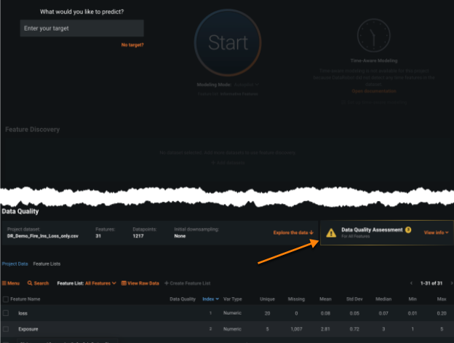Screen dimensions: 454x343
Task: Sort by Max column header
Action: pyautogui.click(x=442, y=299)
